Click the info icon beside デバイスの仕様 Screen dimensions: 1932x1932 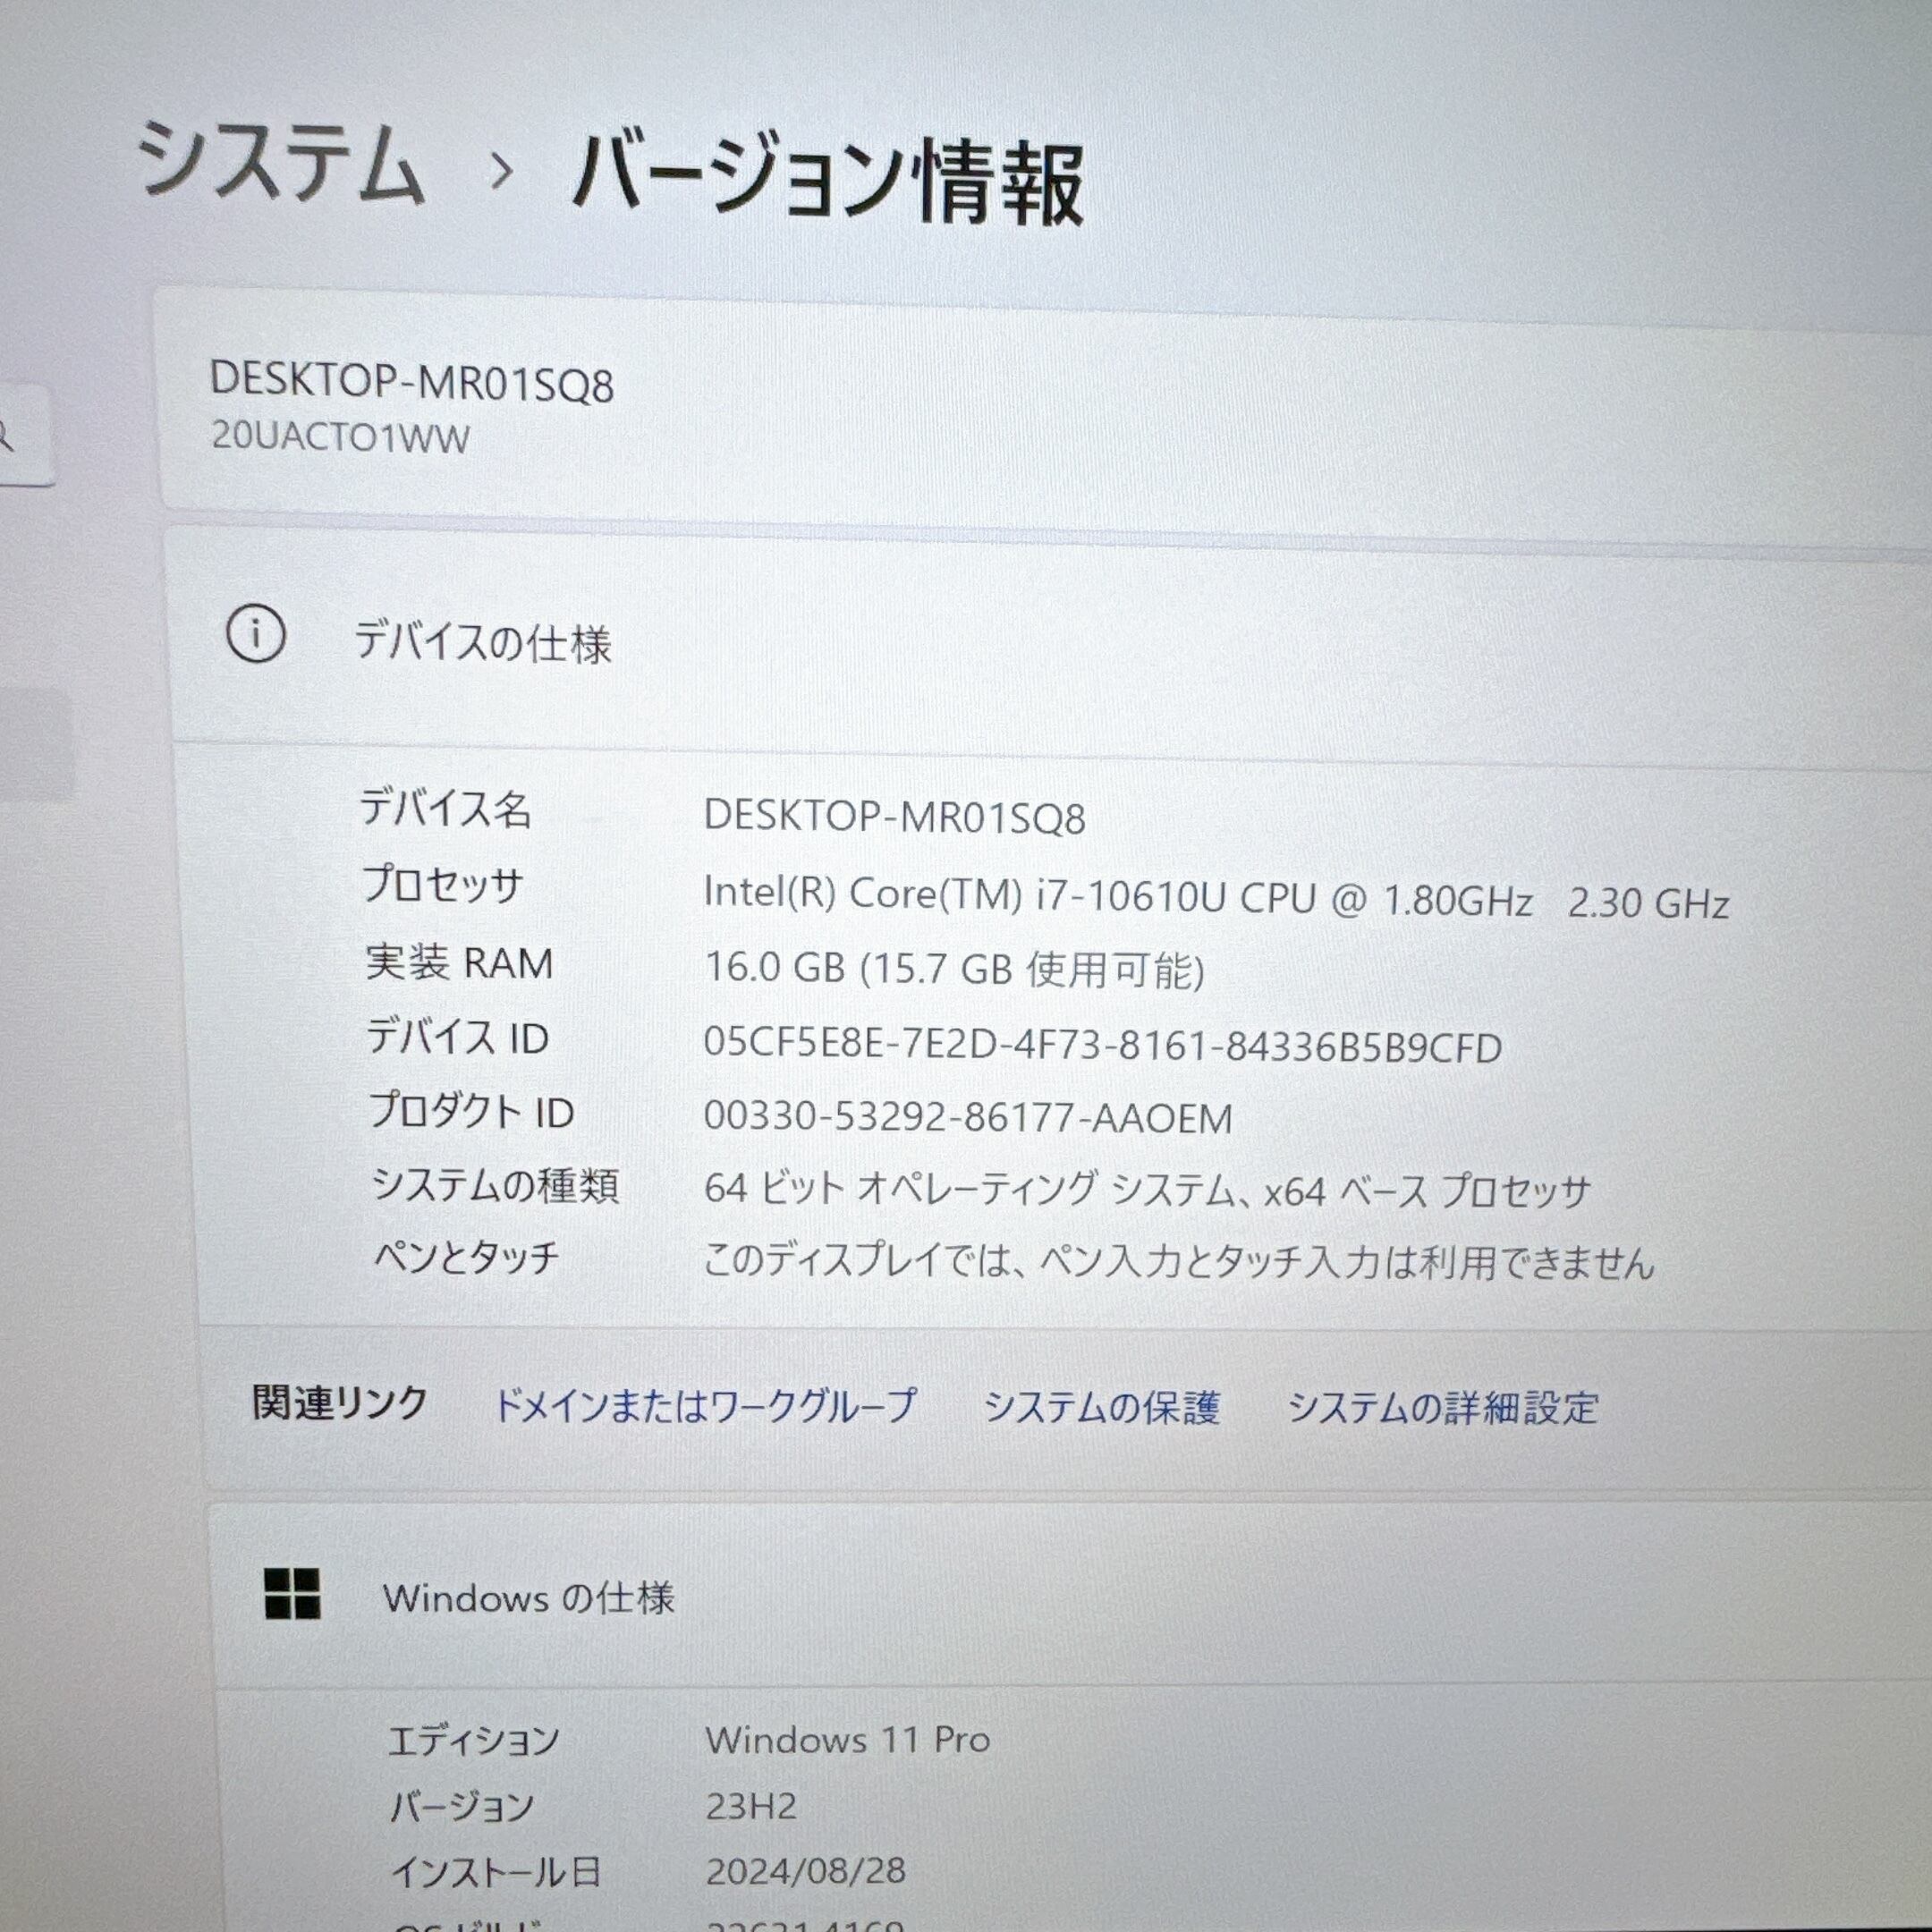point(256,634)
